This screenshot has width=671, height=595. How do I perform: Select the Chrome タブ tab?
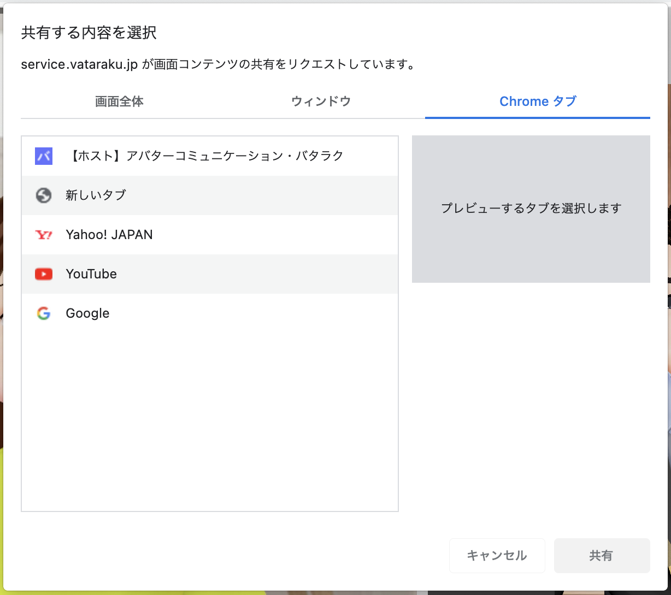[x=538, y=102]
